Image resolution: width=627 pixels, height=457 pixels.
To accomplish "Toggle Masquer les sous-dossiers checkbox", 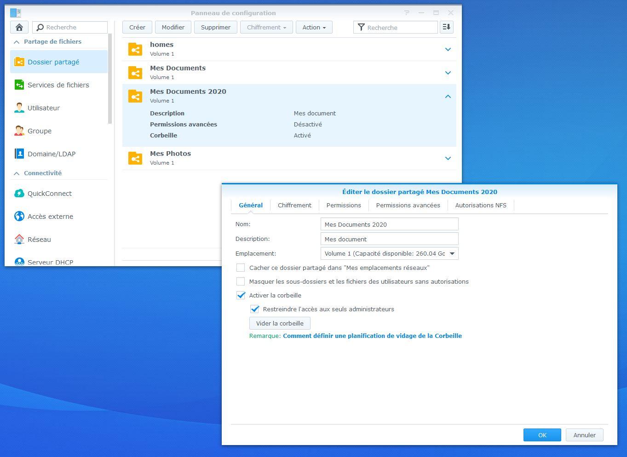I will click(x=241, y=281).
